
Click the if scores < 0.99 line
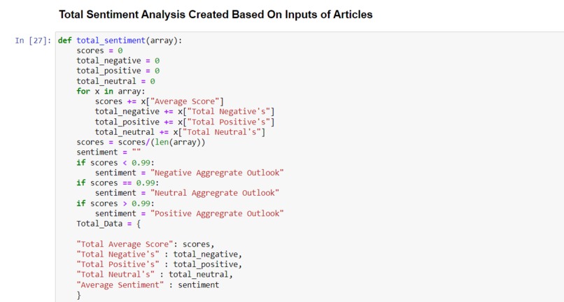[x=115, y=162]
